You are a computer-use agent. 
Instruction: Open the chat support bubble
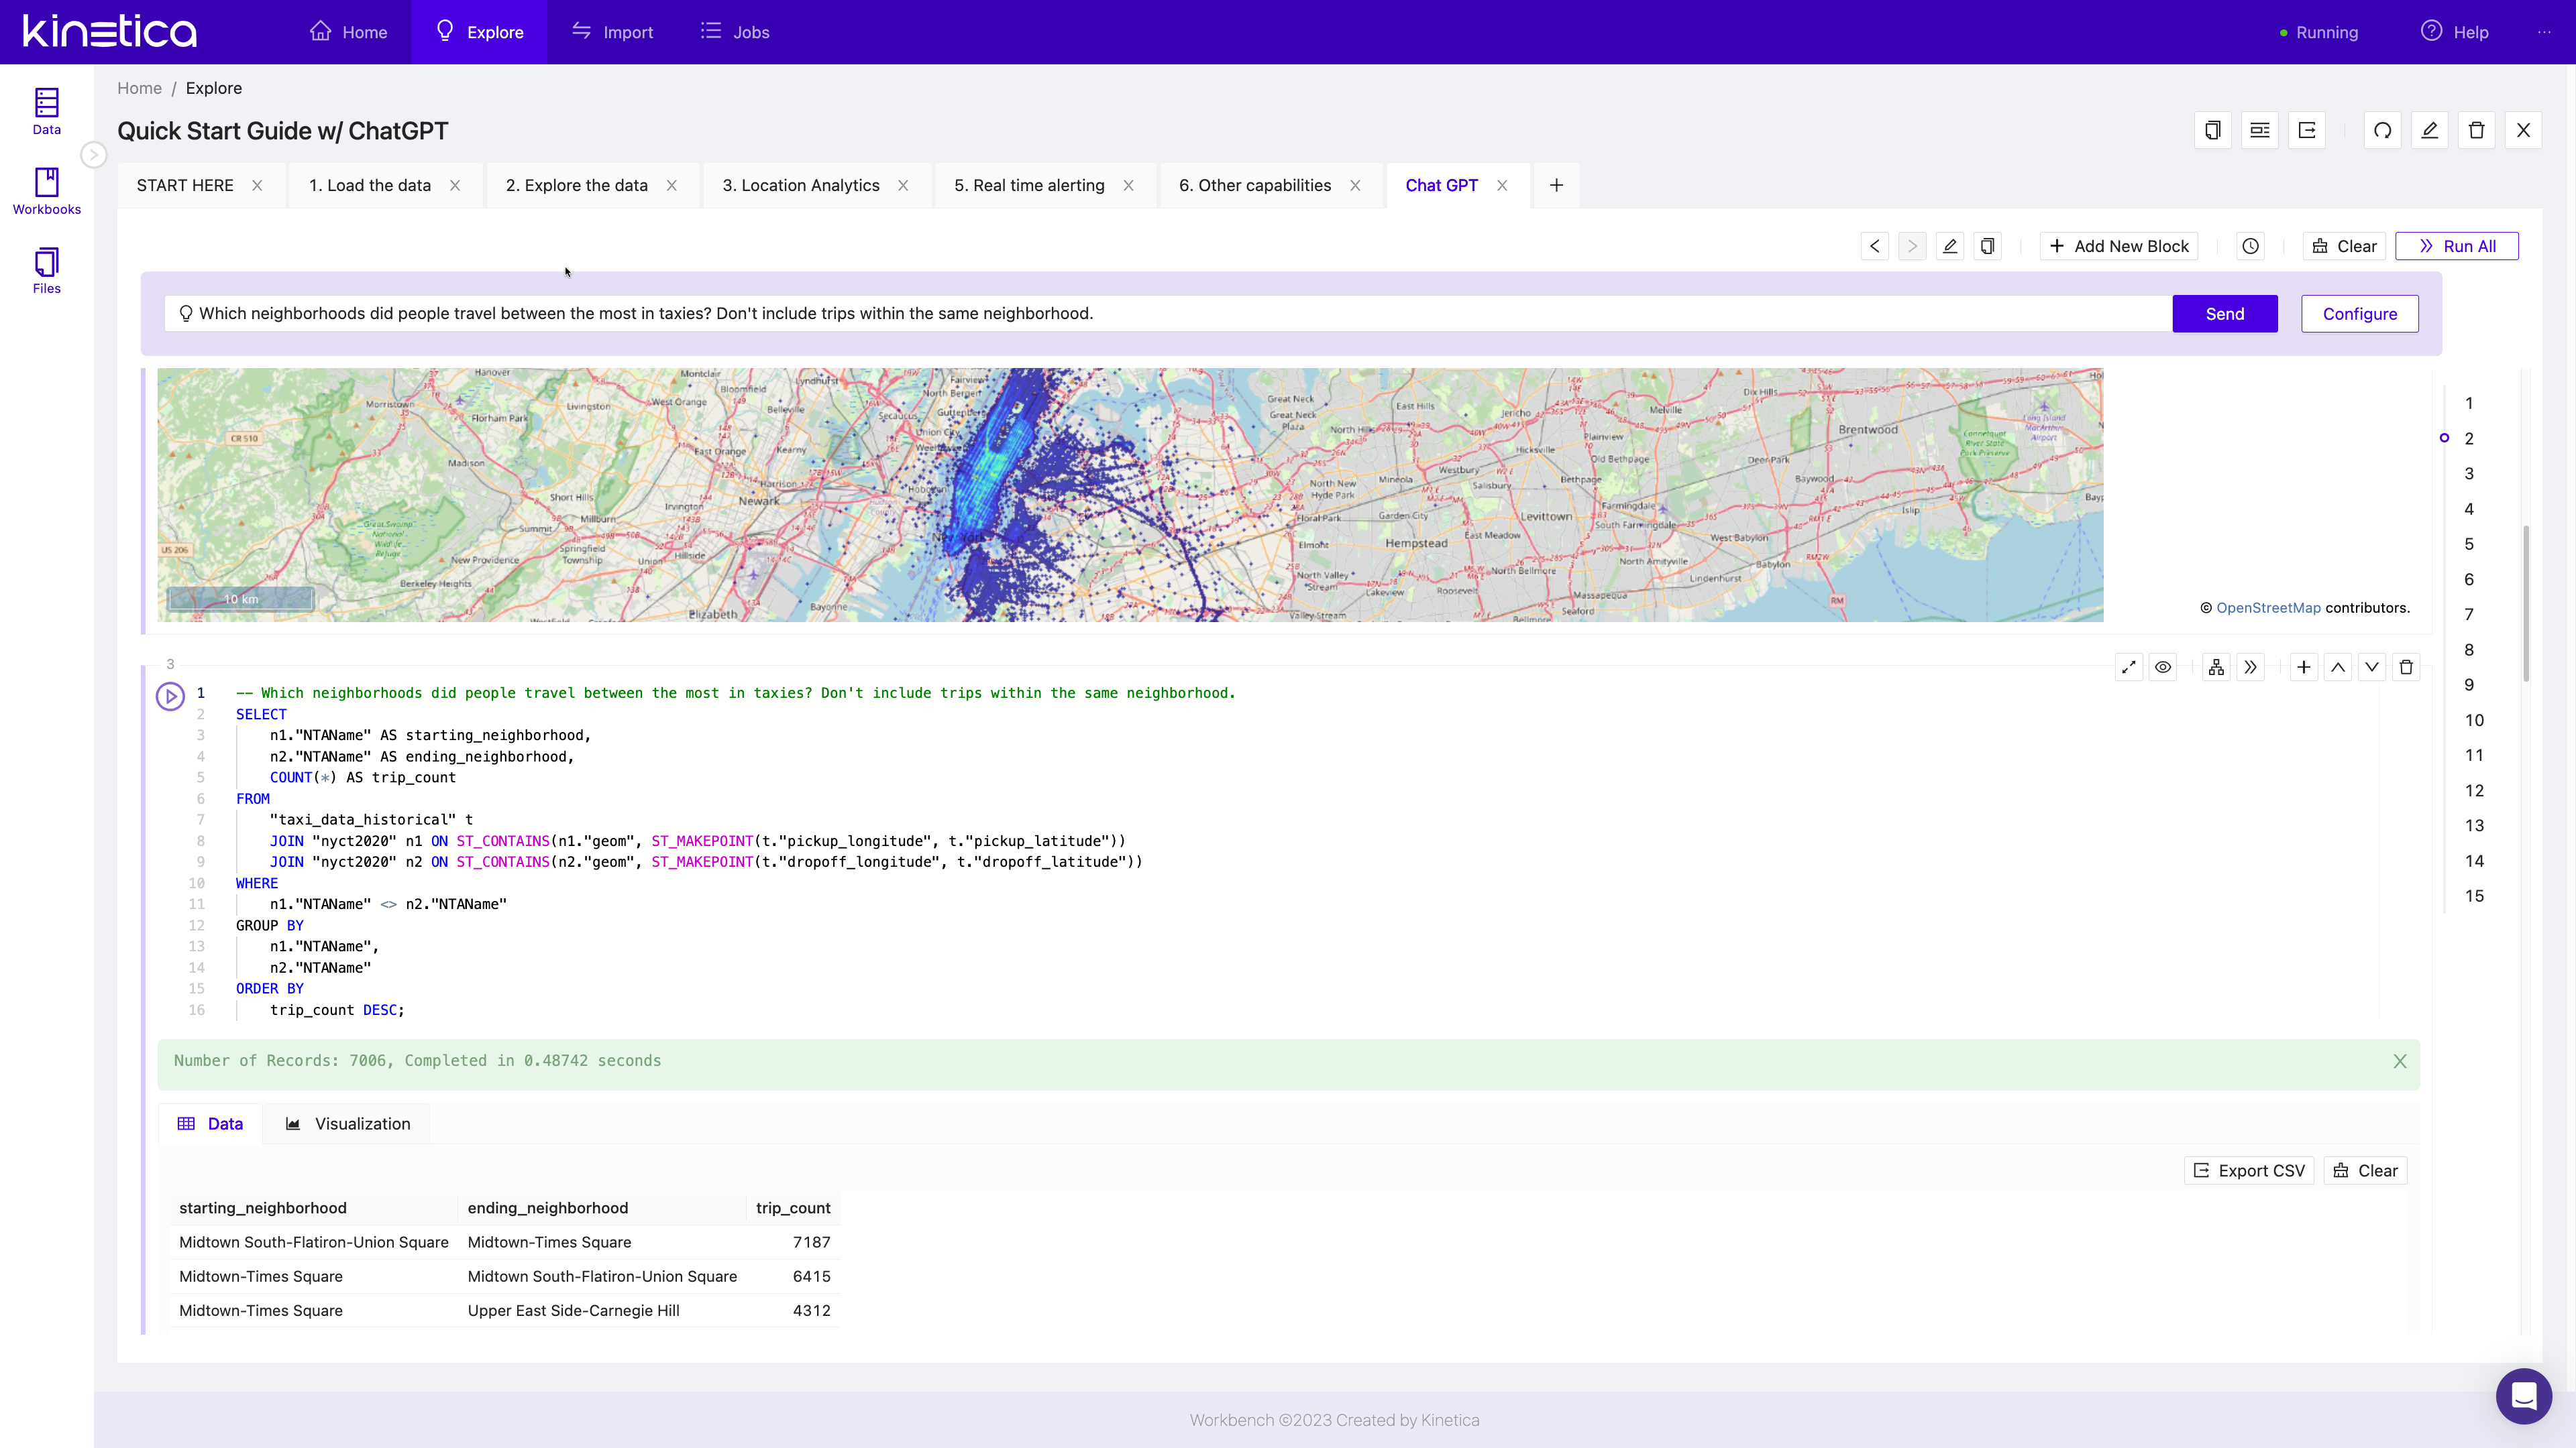2524,1396
